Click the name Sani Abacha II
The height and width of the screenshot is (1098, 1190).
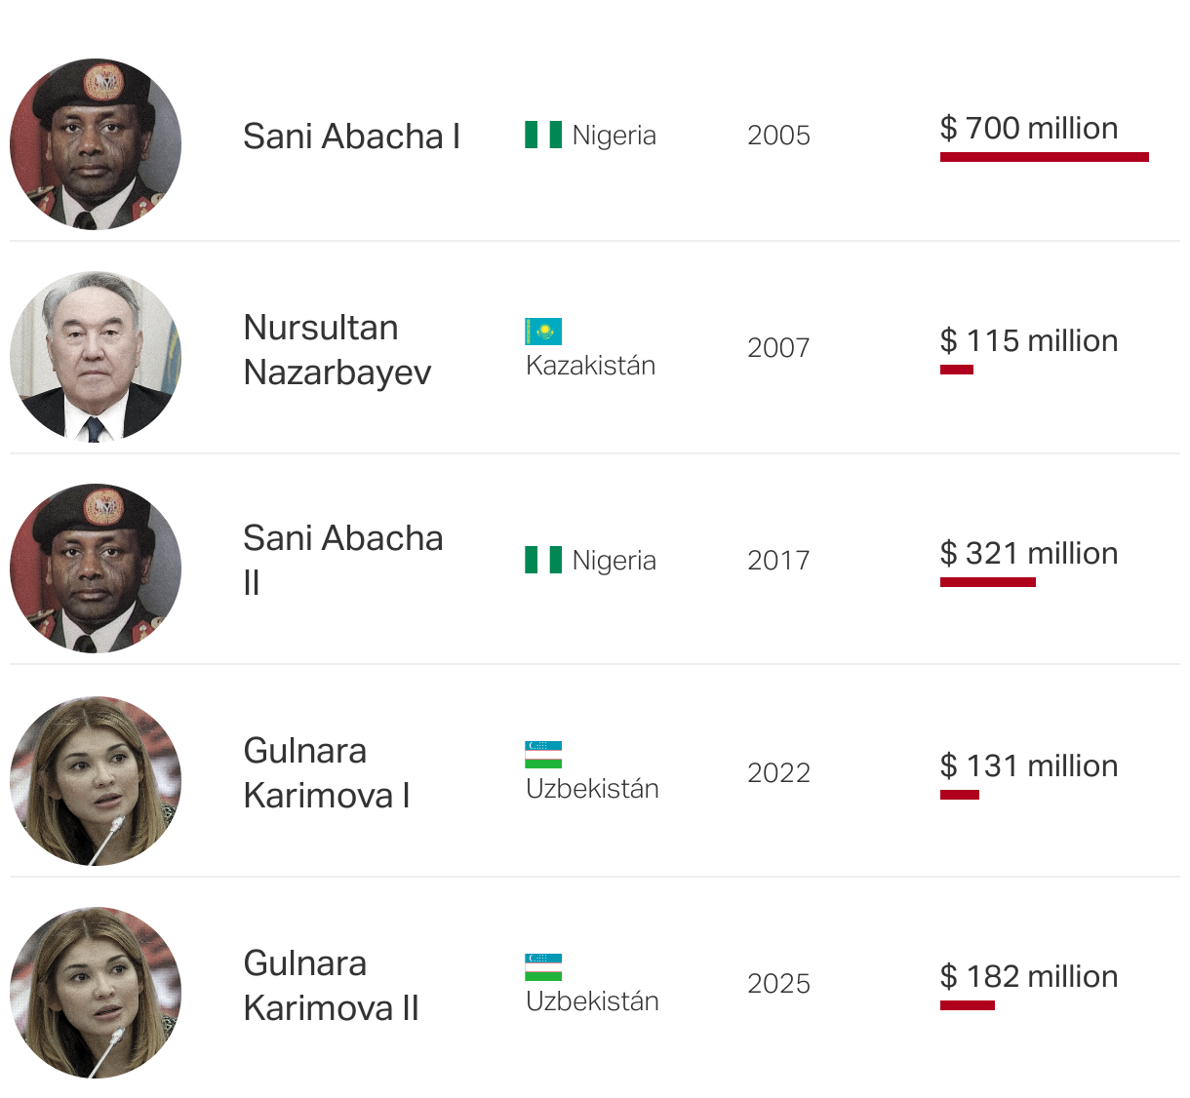click(342, 560)
